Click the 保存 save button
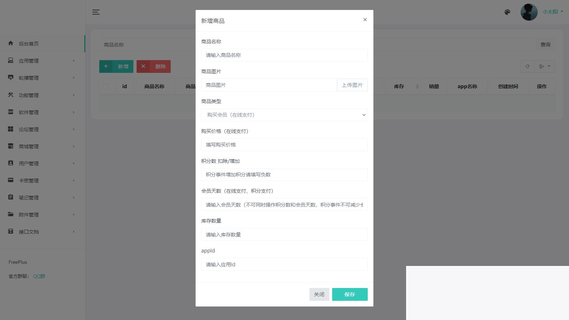The image size is (569, 320). 350,294
